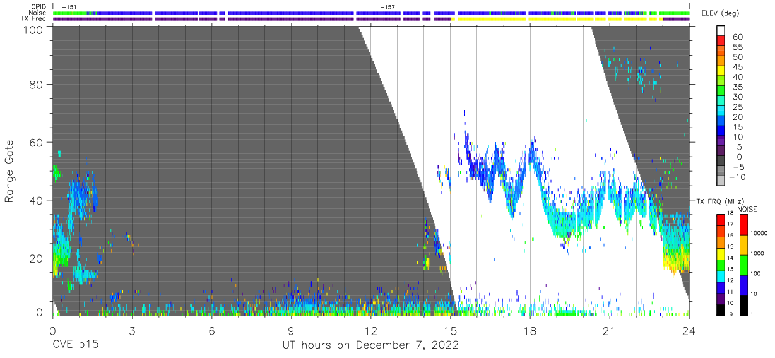
Task: Click the y-axis tick label '80'
Action: tap(37, 85)
